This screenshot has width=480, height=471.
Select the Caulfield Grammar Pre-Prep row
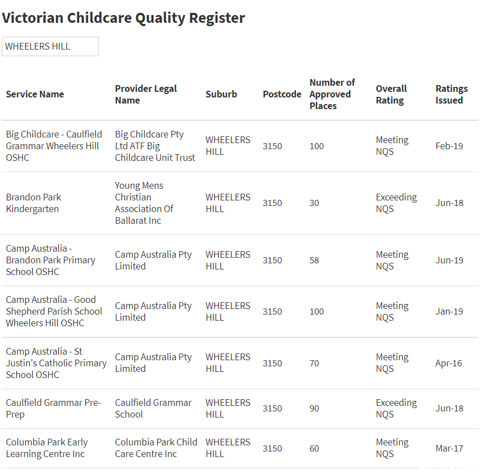(x=240, y=409)
